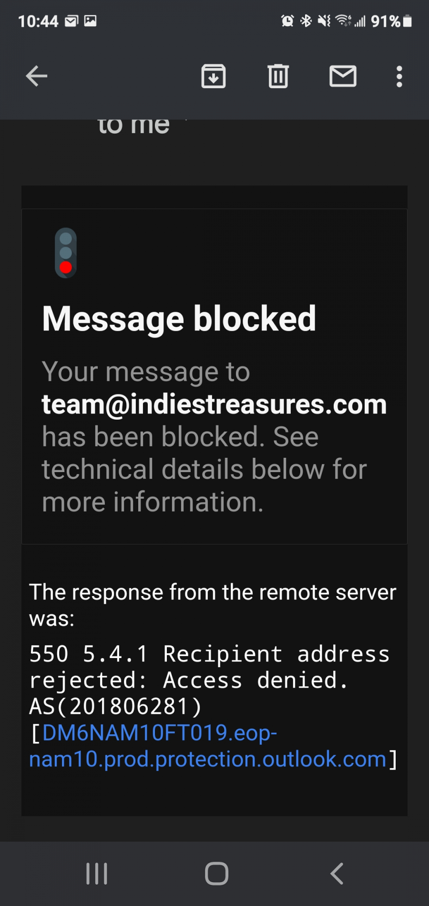Tap the mail notification icon beside the clock
The height and width of the screenshot is (906, 429).
coord(71,21)
